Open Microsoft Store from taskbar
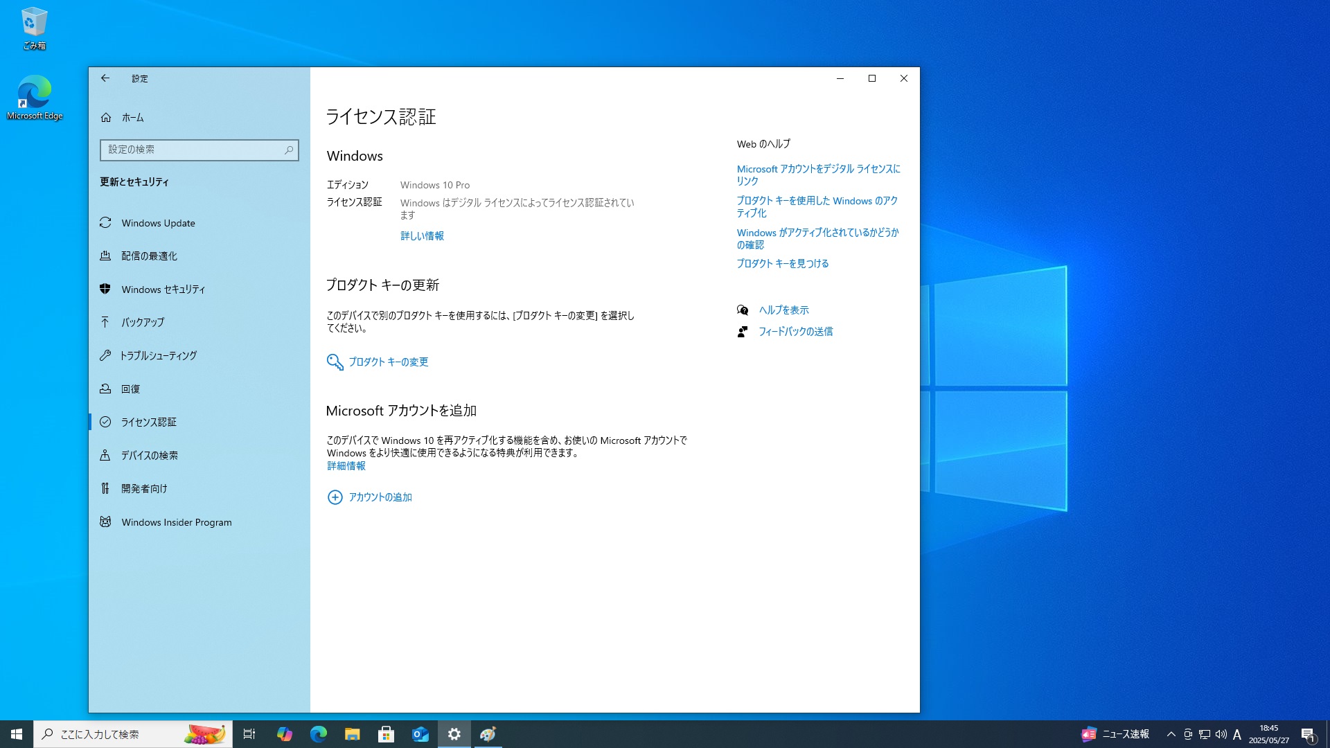The height and width of the screenshot is (748, 1330). pyautogui.click(x=387, y=734)
